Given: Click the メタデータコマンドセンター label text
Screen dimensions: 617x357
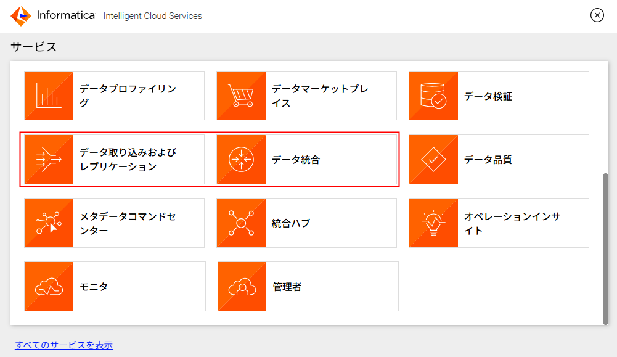Looking at the screenshot, I should [128, 223].
